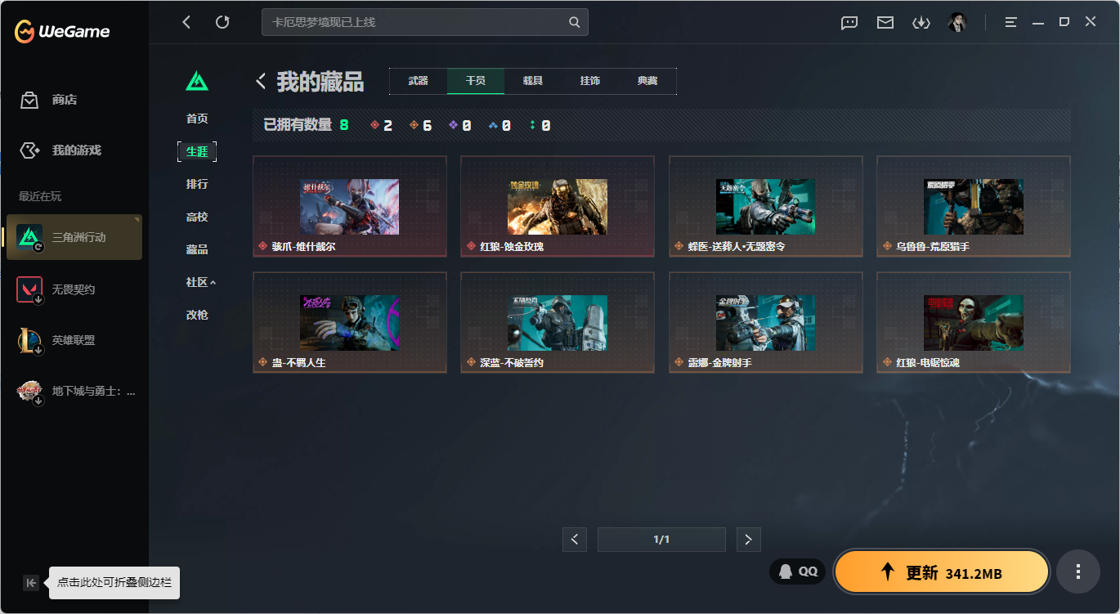Click the 最近在玩 heading

point(40,196)
